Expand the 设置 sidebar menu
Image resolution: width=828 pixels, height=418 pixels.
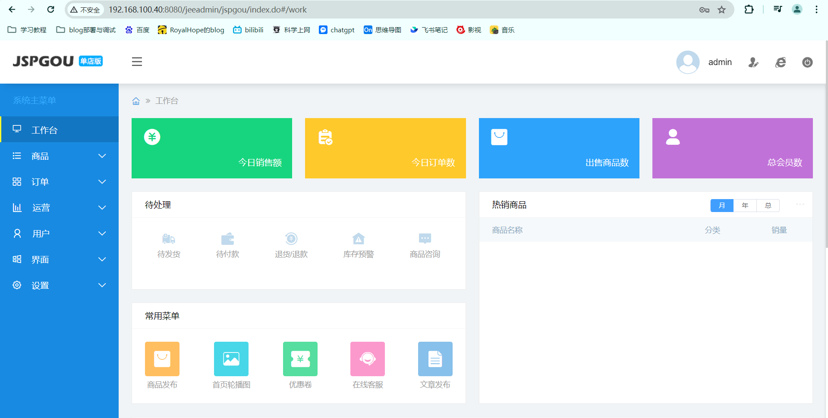59,285
